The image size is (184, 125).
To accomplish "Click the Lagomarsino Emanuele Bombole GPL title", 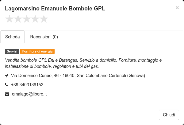I will click(x=55, y=9).
